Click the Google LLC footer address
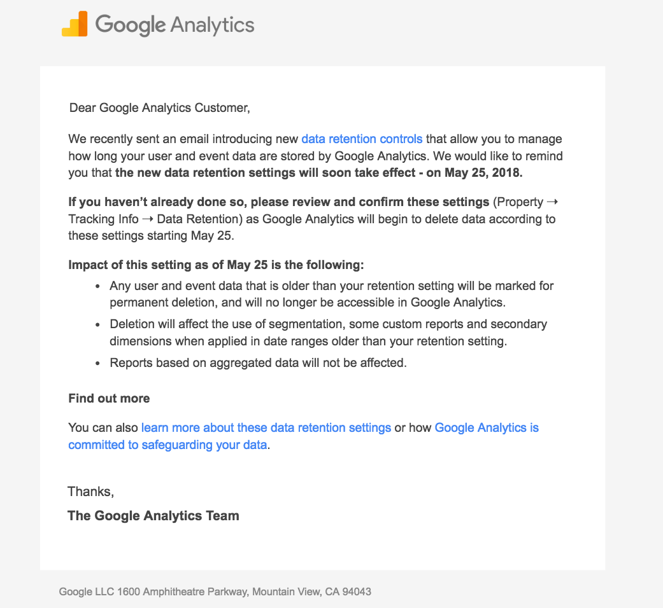The image size is (663, 608). [215, 591]
